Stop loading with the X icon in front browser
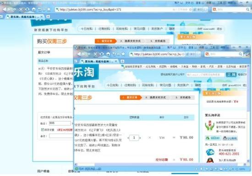Viewport: 252px width, 176px height. [x=95, y=54]
